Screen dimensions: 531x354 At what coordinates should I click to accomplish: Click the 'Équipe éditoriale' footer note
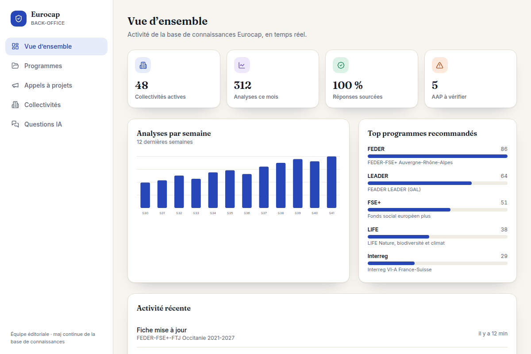(x=53, y=338)
